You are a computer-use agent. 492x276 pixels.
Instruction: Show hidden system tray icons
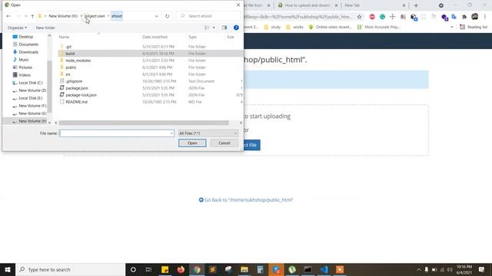click(x=418, y=269)
